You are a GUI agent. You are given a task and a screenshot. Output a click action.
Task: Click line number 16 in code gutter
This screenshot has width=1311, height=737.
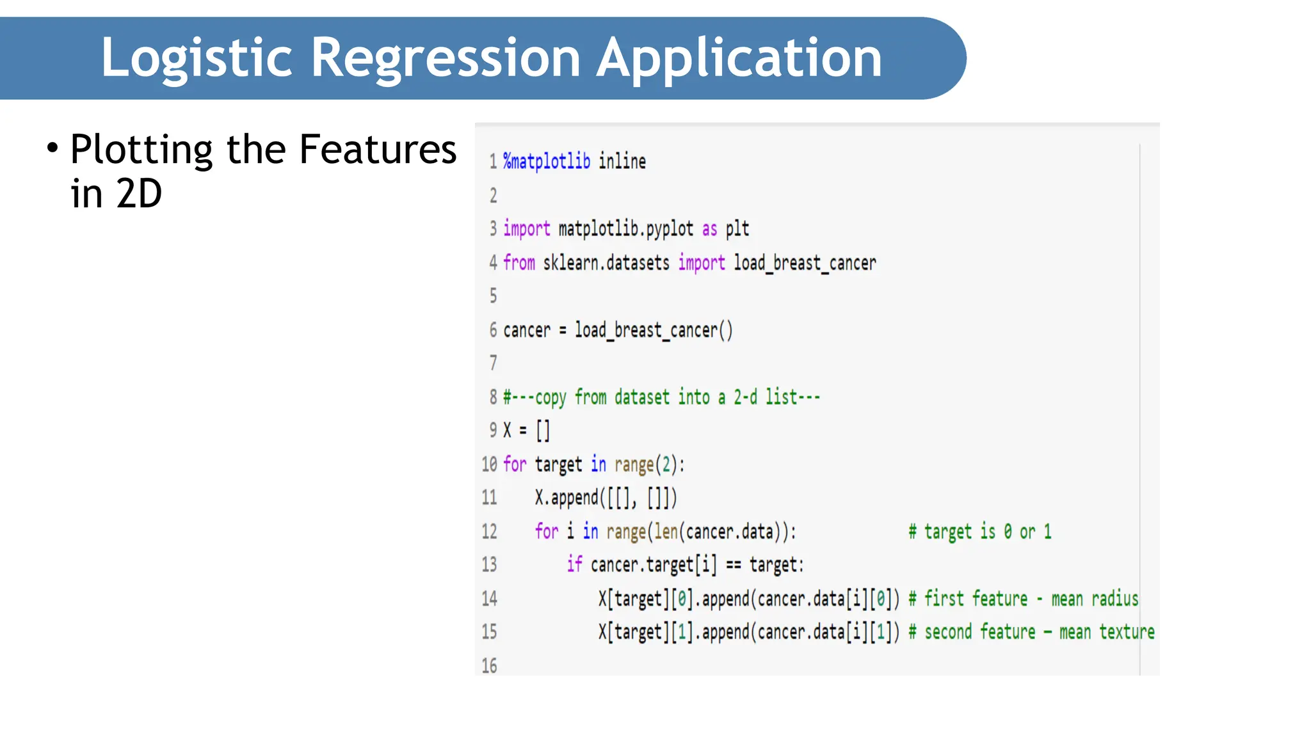coord(489,666)
